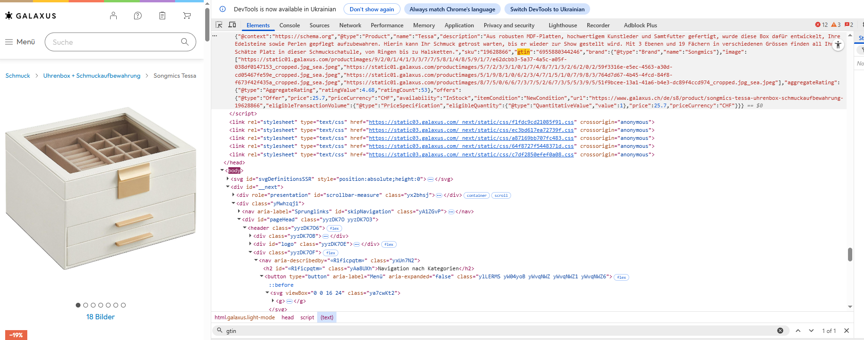Click the ellipsis beside the JSON script
The height and width of the screenshot is (340, 864).
point(215,36)
